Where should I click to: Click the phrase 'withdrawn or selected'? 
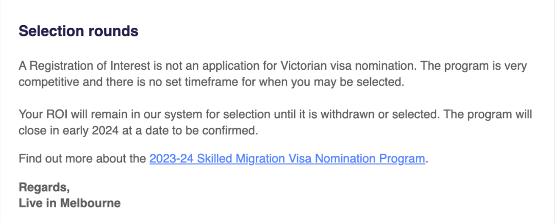coord(379,115)
